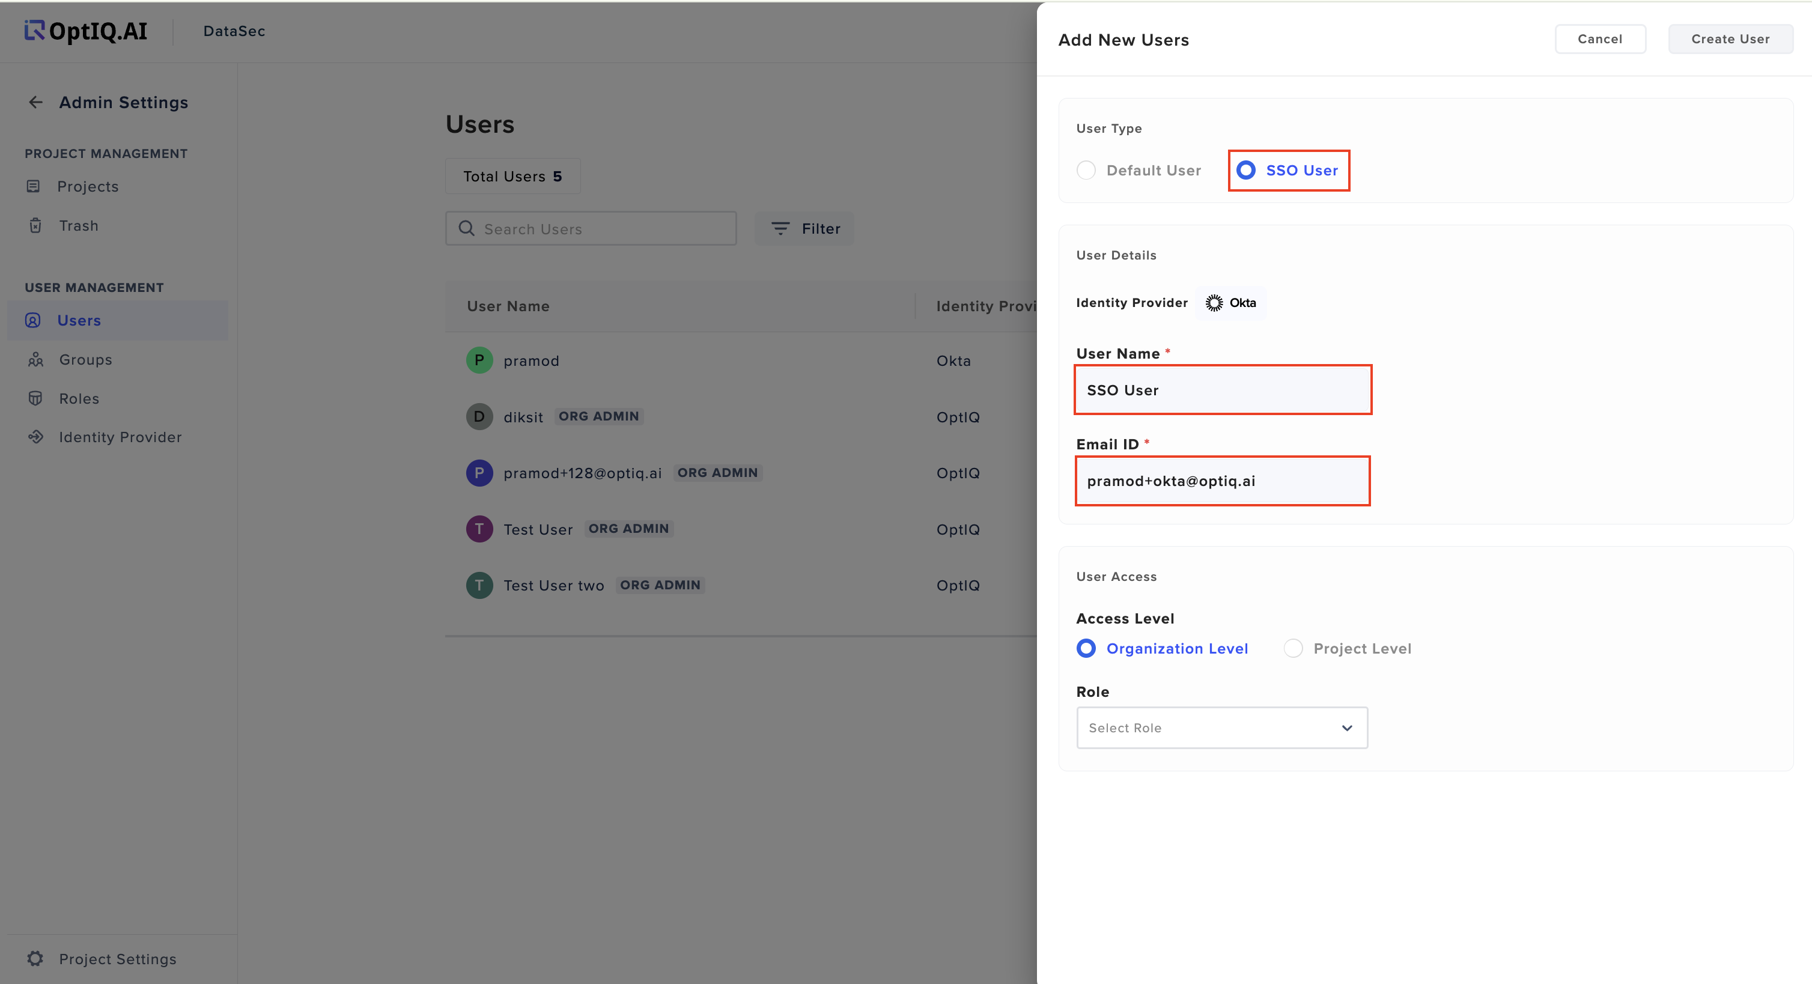
Task: Click ORG ADMIN badge beside Test User two
Action: point(660,585)
